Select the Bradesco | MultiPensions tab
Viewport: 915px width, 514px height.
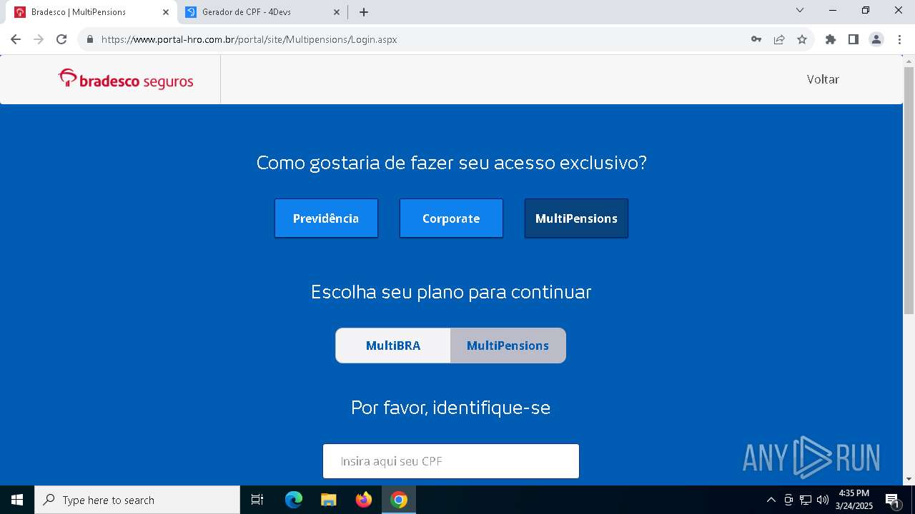pyautogui.click(x=91, y=12)
